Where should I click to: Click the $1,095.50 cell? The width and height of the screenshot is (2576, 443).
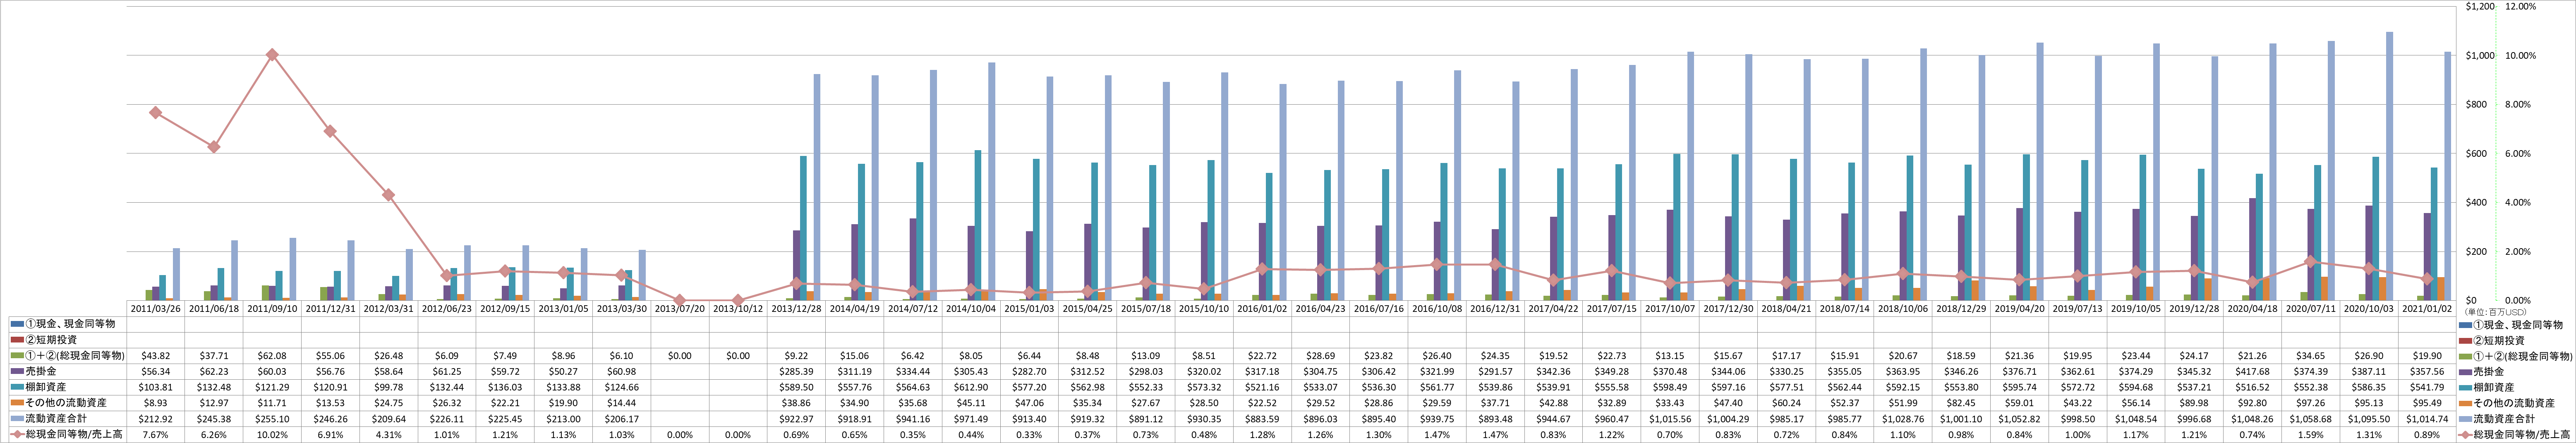(x=2369, y=418)
